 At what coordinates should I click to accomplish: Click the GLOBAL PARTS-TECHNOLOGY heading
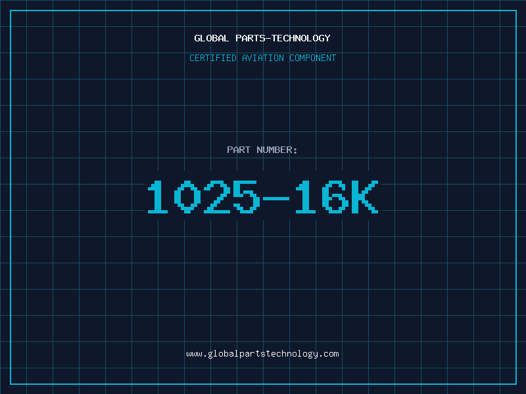coord(262,38)
